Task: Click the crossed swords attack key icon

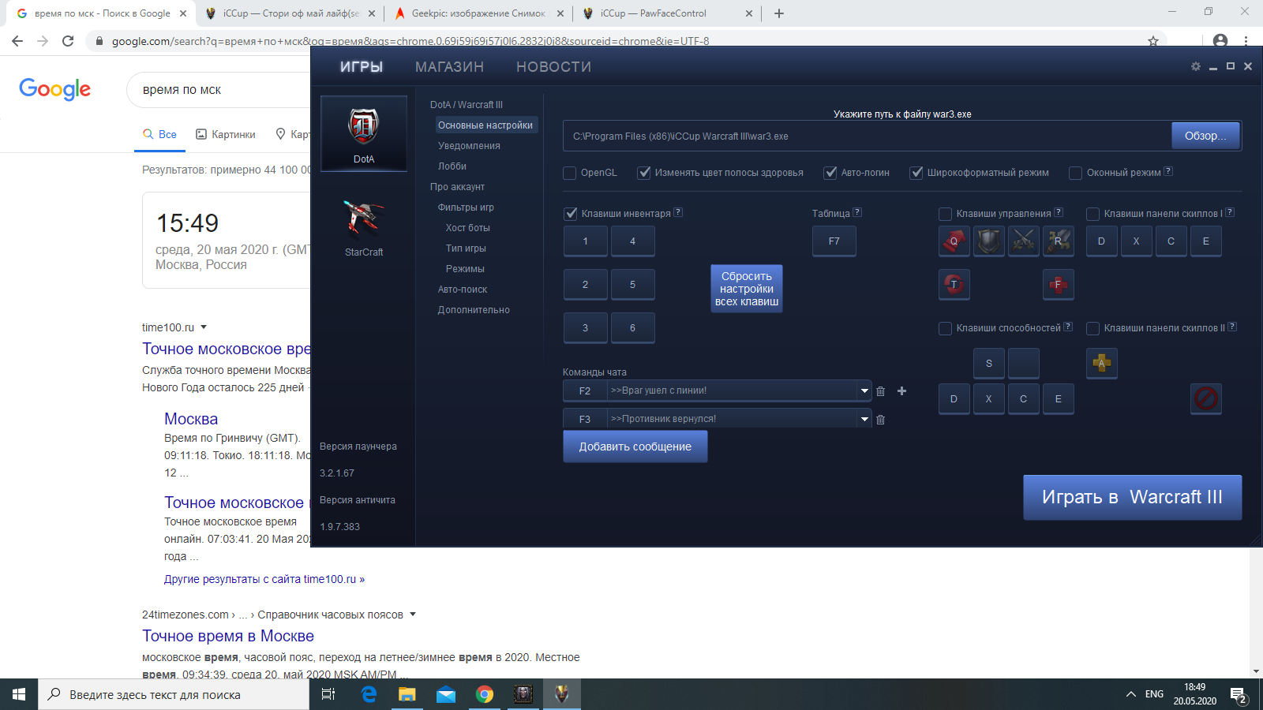Action: [1024, 241]
